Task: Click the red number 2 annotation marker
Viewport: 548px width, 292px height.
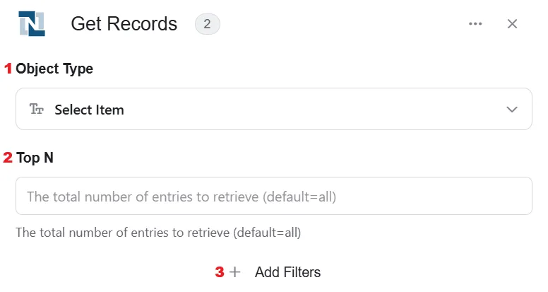Action: [8, 158]
